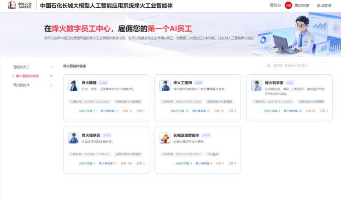This screenshot has height=199, width=341.
Task: Select 智能体员工 in the left sidebar
Action: click(21, 67)
